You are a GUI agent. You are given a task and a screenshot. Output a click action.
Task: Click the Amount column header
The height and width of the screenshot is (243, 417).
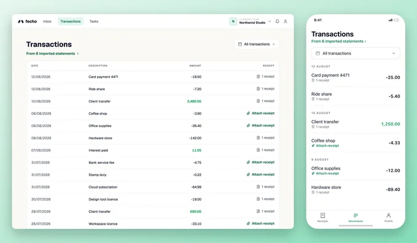click(x=195, y=66)
